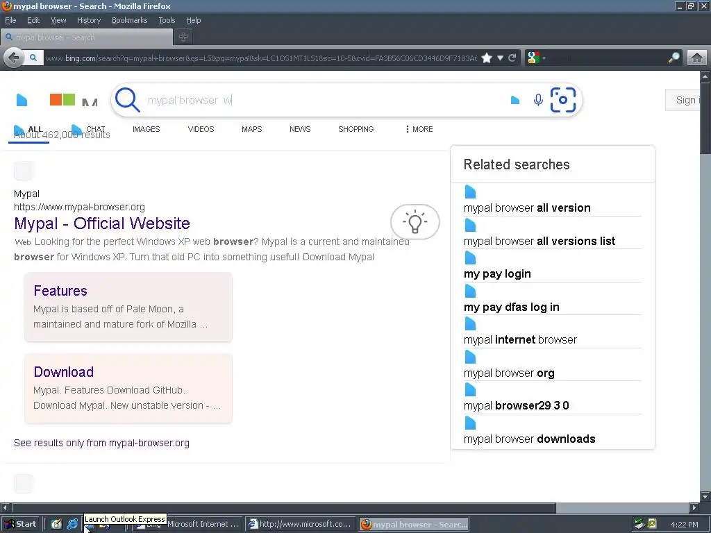711x533 pixels.
Task: Activate the mypal browser Firefox taskbar button
Action: (414, 525)
